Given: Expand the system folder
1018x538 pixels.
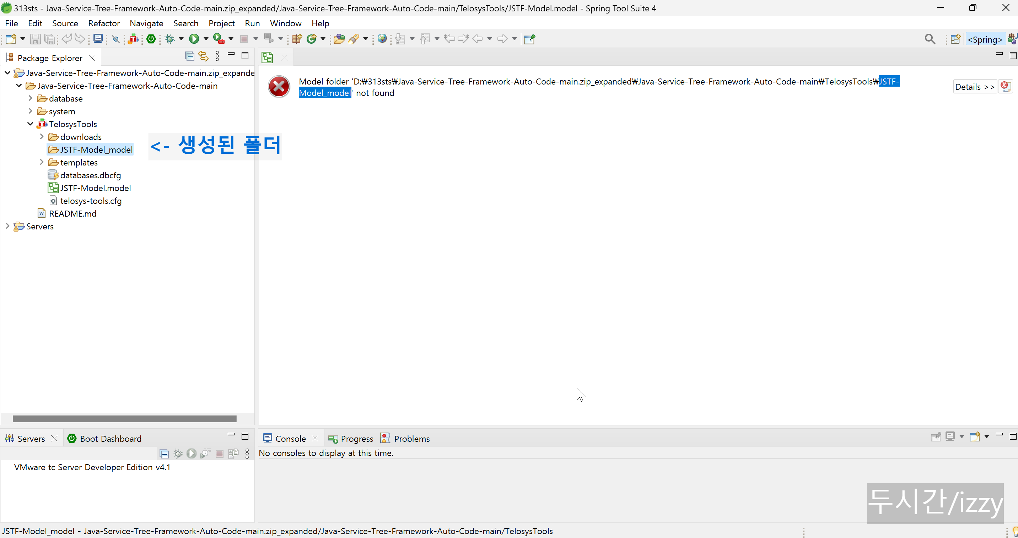Looking at the screenshot, I should pos(30,112).
